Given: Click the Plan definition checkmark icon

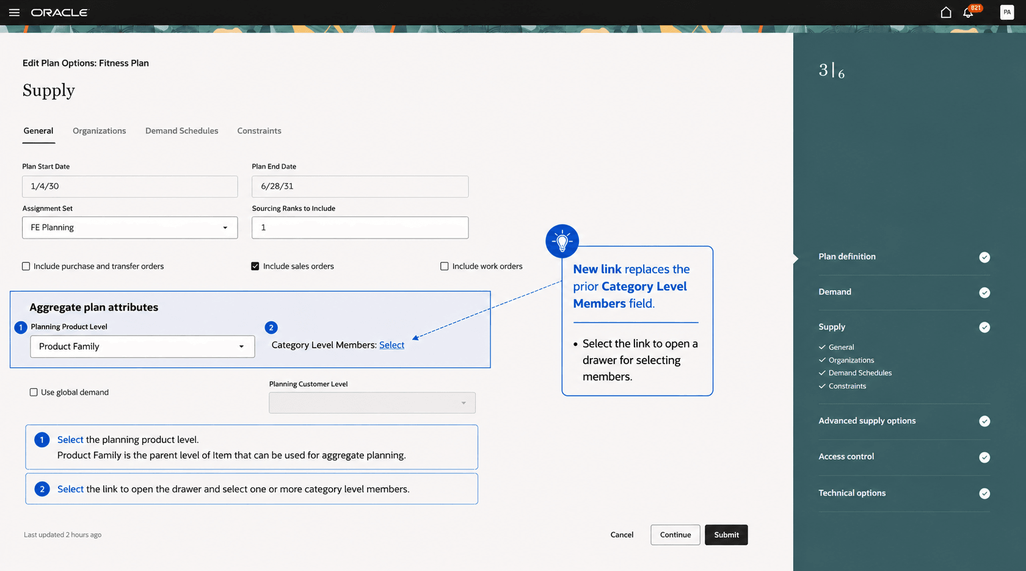Looking at the screenshot, I should (x=984, y=257).
